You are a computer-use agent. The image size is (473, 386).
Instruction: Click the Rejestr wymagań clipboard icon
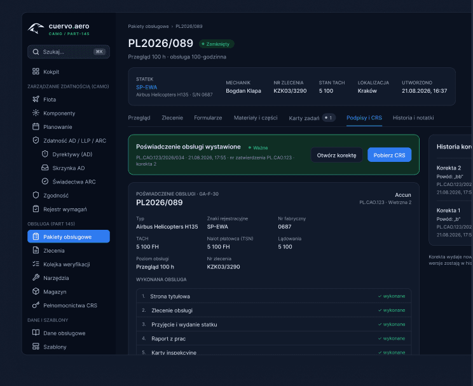[36, 209]
